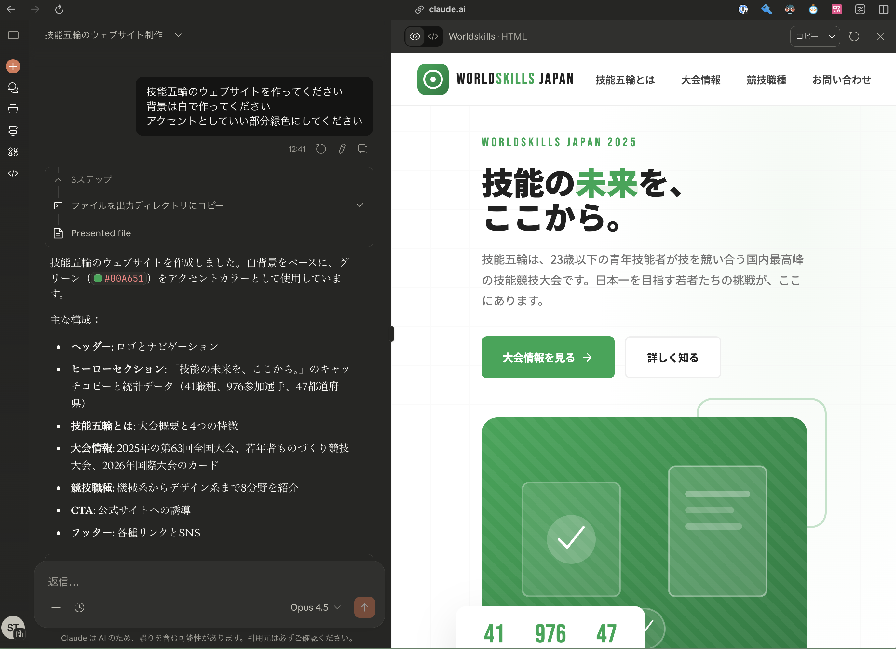Screen dimensions: 896x649
Task: Expand ファイルを出力ディレクトリにコピー step
Action: pos(209,205)
